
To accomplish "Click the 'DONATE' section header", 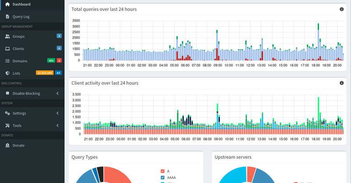I will [x=7, y=135].
